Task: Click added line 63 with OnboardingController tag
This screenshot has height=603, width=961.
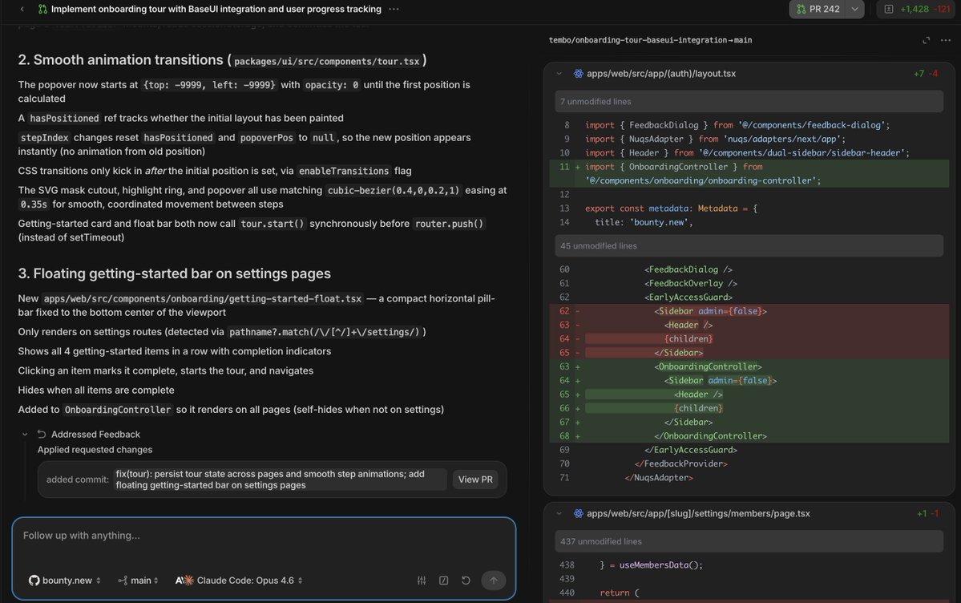Action: 749,366
